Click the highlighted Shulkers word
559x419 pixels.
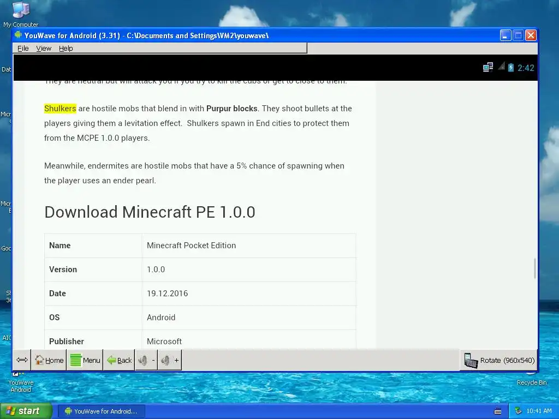(60, 109)
